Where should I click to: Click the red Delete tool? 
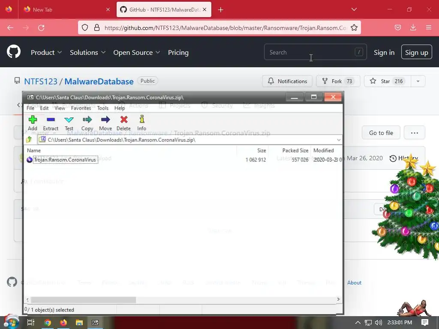tap(123, 123)
